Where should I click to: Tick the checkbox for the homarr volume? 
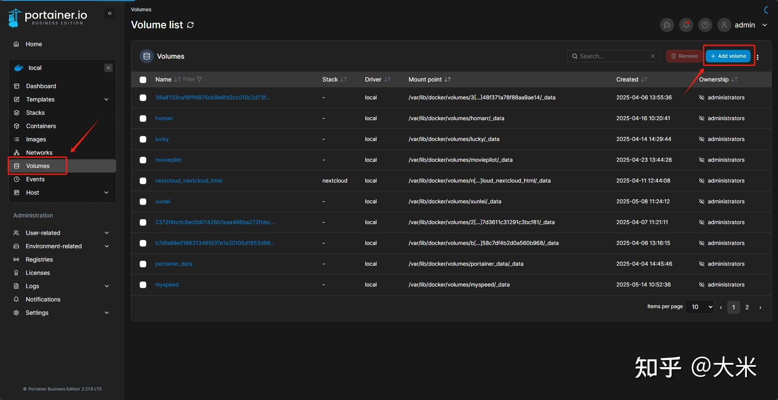143,119
